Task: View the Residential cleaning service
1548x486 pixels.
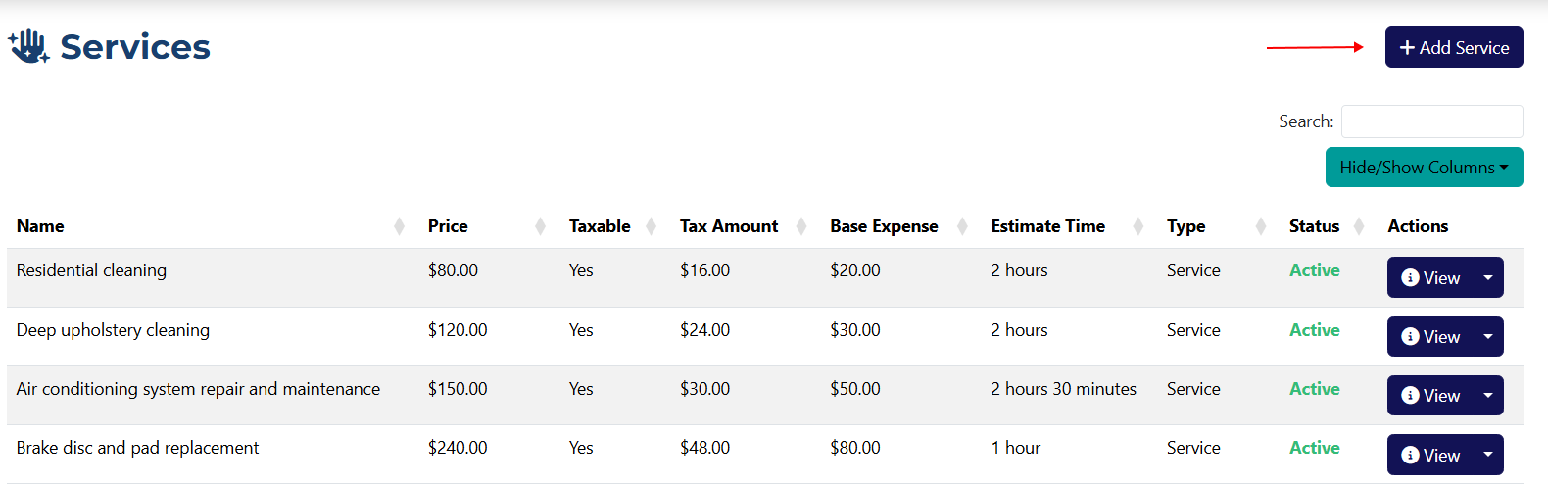Action: [1430, 278]
